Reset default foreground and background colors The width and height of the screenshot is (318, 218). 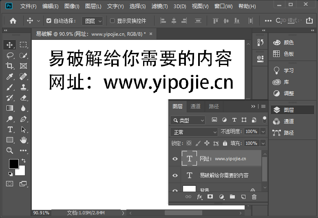10,174
